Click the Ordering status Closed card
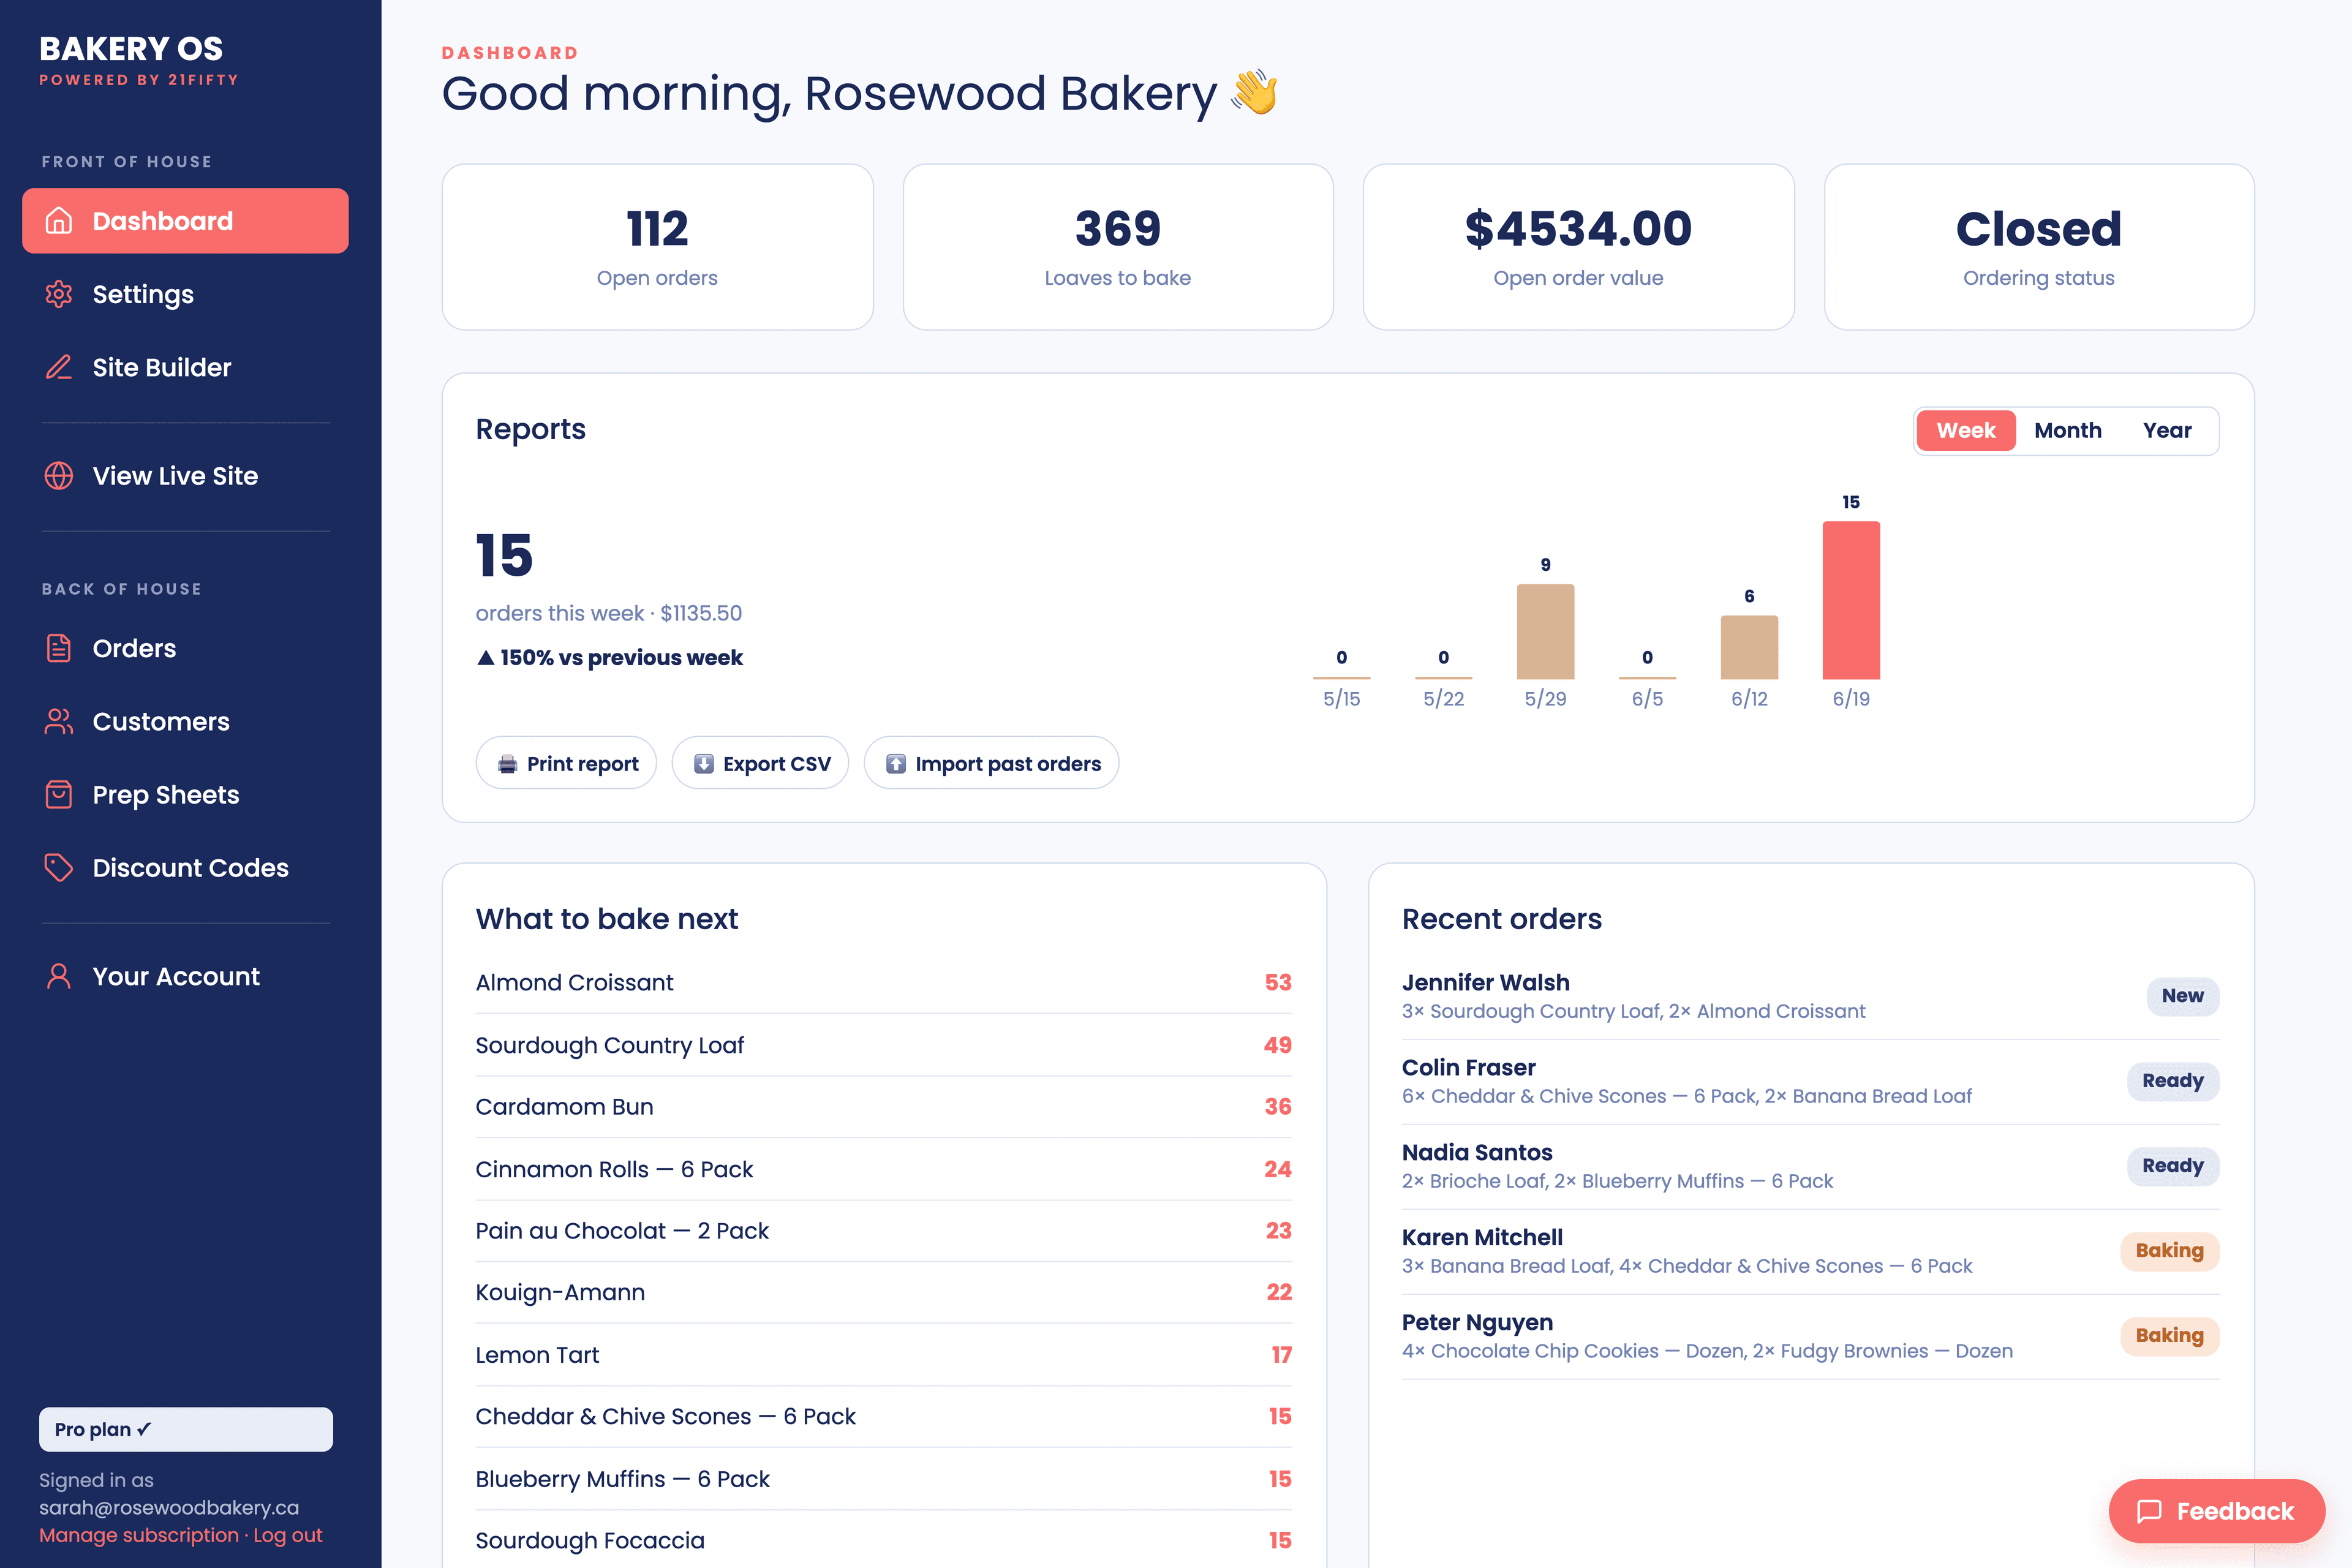 2039,247
